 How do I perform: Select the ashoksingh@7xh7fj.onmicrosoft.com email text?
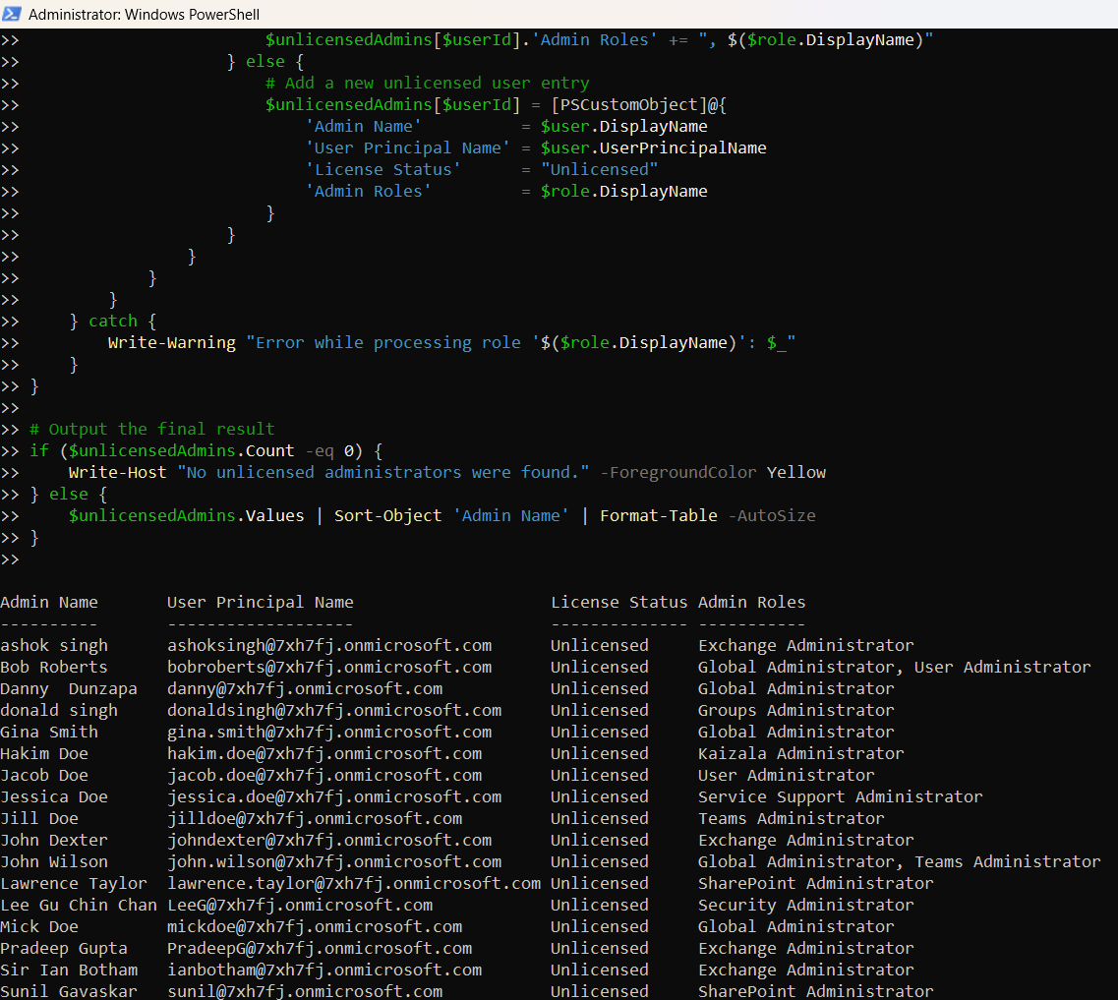[329, 645]
